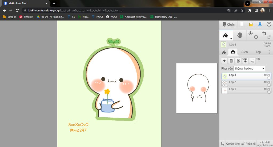
Task: Open an image with the folder icon
Action: click(x=251, y=24)
